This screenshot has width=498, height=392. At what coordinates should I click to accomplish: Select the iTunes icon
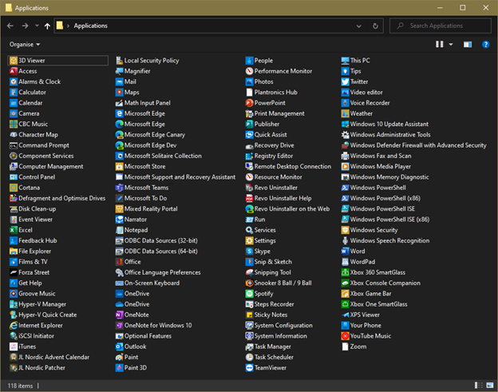tap(14, 346)
